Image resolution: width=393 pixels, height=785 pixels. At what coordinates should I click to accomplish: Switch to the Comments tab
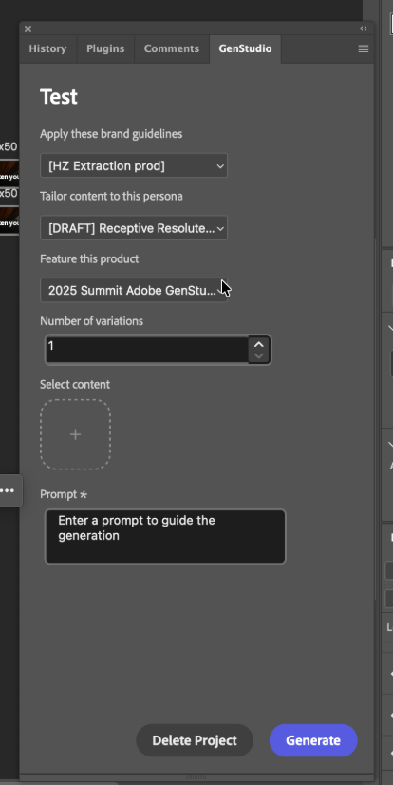172,48
